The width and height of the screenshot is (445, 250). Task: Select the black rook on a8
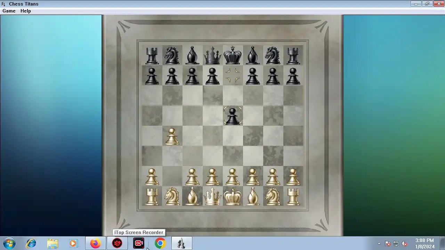[x=152, y=56]
